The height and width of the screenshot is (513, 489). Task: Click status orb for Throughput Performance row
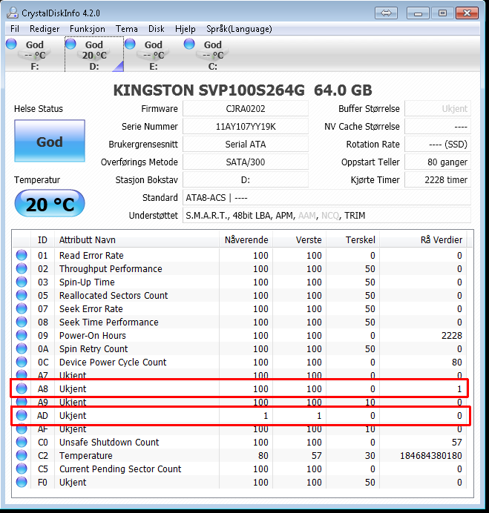point(22,268)
